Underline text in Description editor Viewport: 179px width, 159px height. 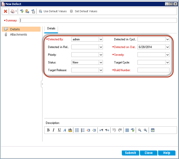59,130
